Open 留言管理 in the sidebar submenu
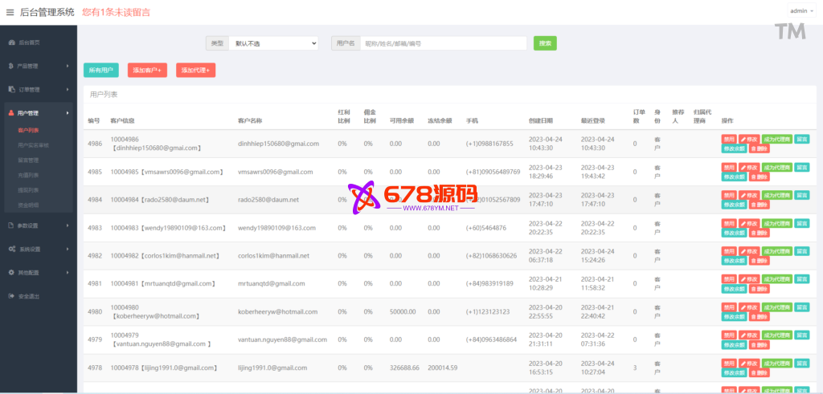Viewport: 823px width, 394px height. click(29, 160)
